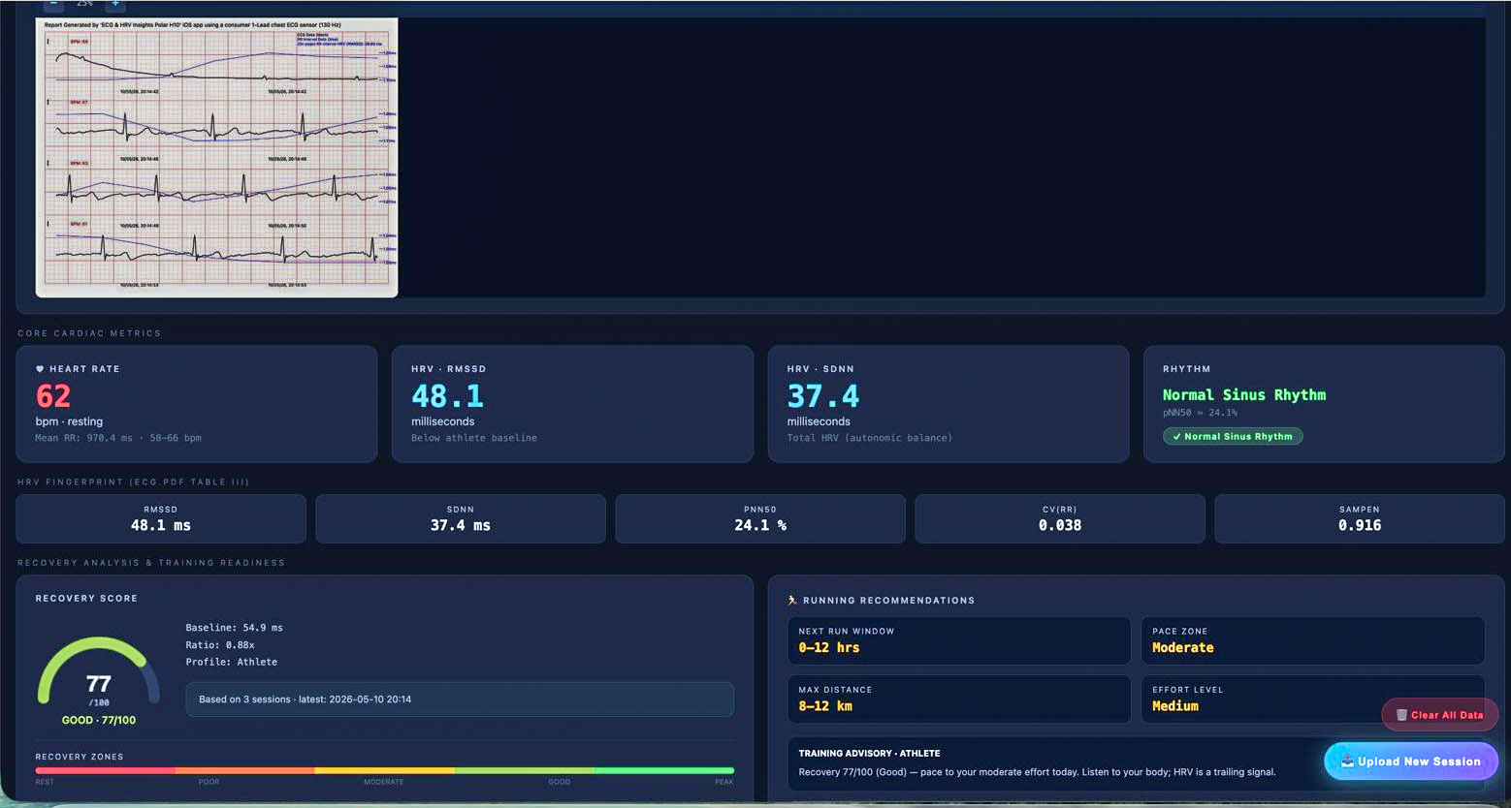1511x808 pixels.
Task: Select the 62 bpm heart rate value
Action: 53,396
